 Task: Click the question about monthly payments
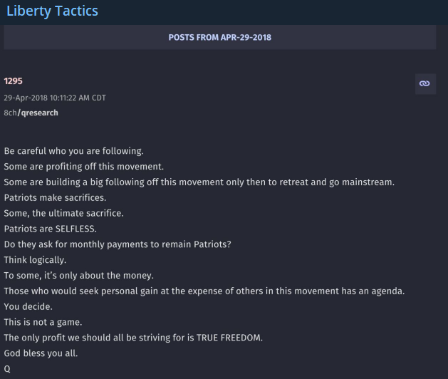click(x=123, y=244)
